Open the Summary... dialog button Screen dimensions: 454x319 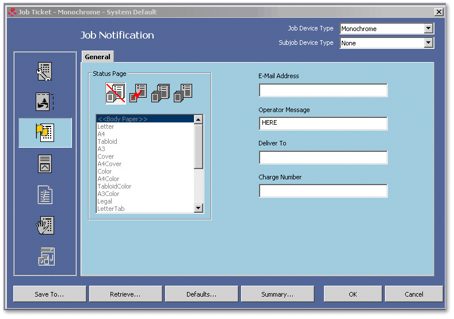pyautogui.click(x=277, y=294)
